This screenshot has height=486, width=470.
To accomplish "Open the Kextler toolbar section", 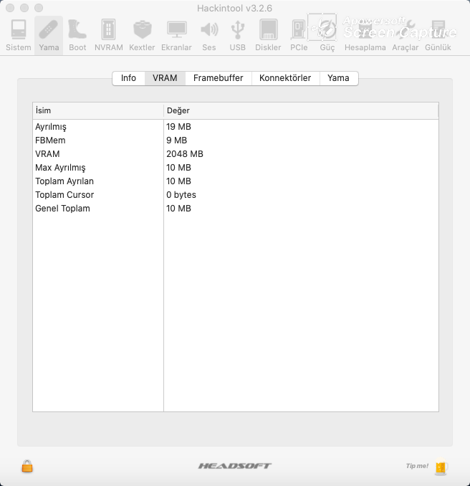I will (142, 35).
